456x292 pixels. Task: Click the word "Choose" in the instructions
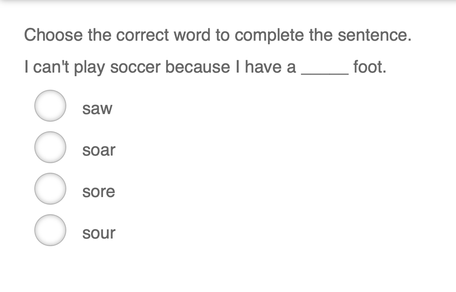click(x=54, y=35)
